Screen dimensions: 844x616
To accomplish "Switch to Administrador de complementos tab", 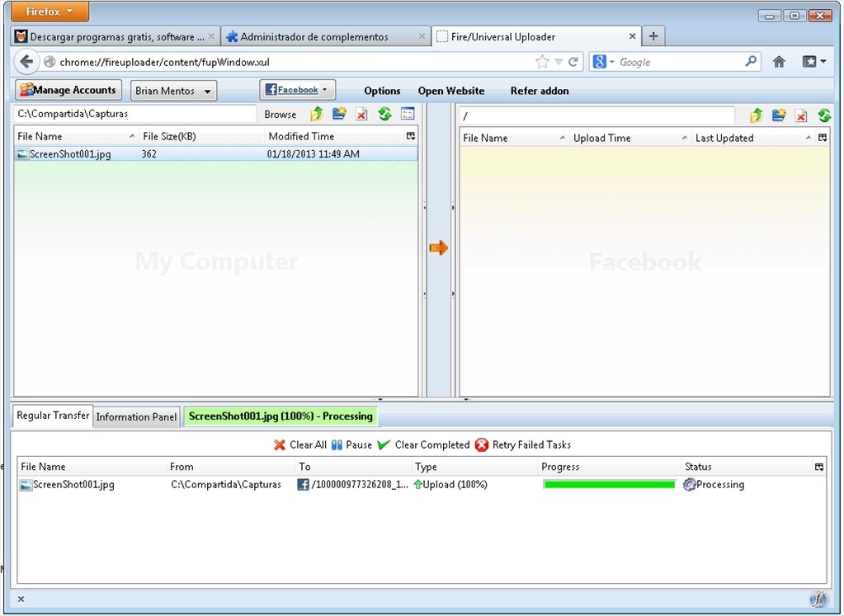I will pos(326,36).
